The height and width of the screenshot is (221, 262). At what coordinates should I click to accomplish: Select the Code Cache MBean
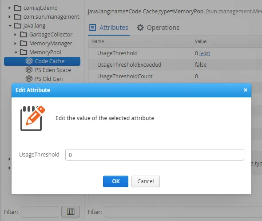tap(42, 61)
